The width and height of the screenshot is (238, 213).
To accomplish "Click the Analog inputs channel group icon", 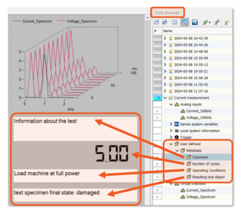I will point(177,104).
